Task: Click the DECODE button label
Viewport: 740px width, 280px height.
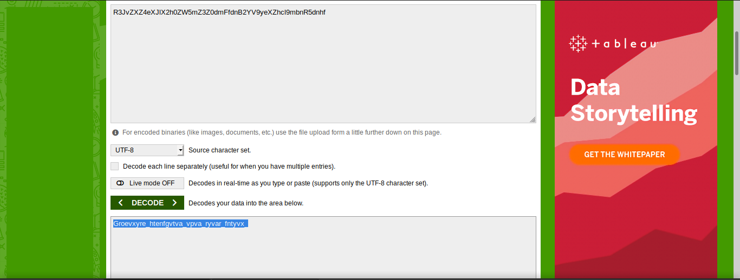Action: [x=147, y=203]
